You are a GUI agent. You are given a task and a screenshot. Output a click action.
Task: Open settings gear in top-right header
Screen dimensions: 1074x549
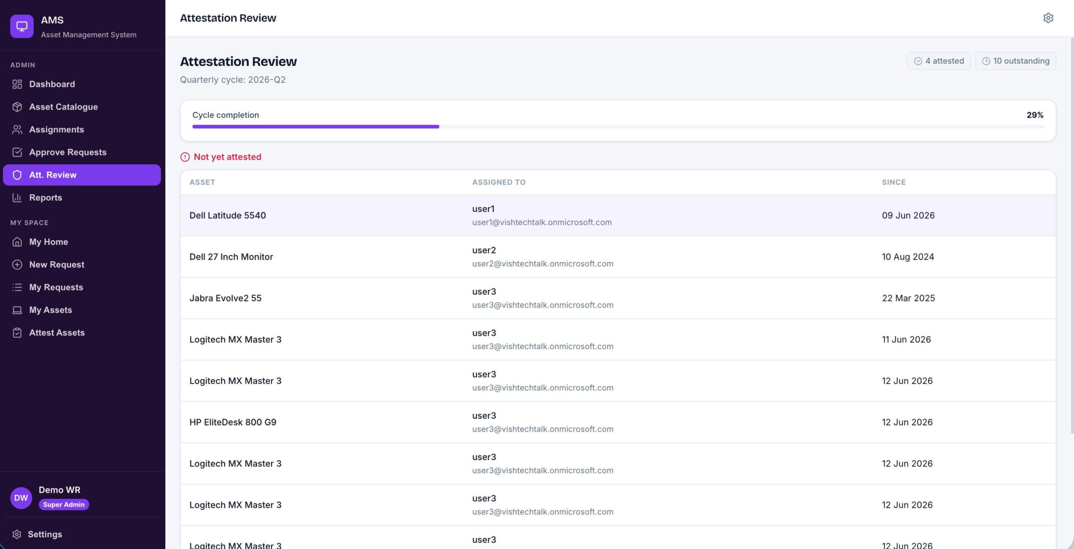coord(1048,18)
